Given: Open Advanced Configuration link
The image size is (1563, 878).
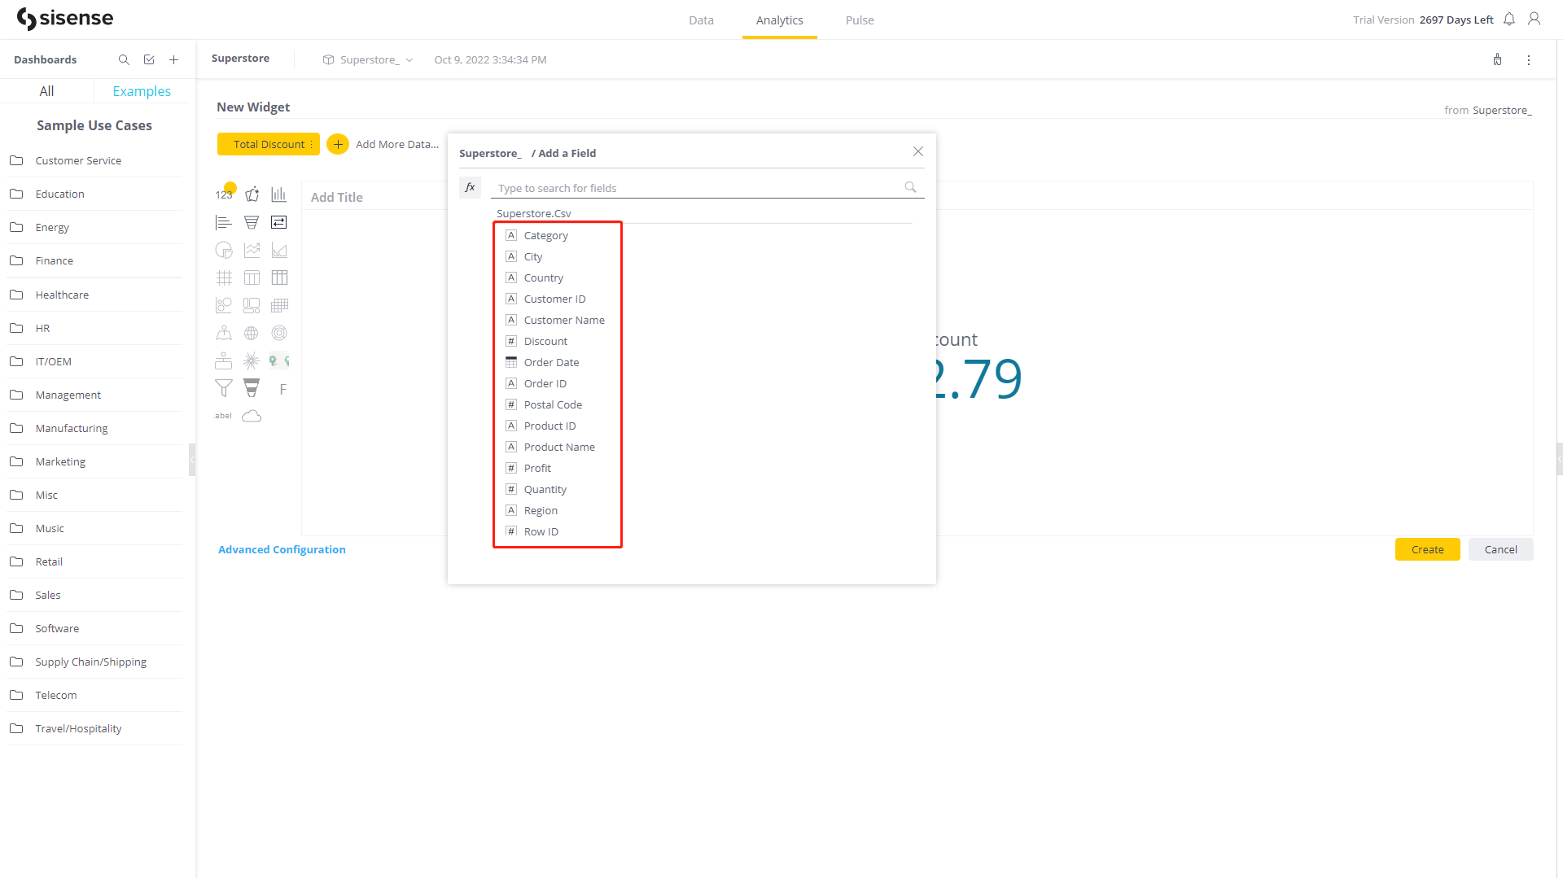Looking at the screenshot, I should pos(282,549).
